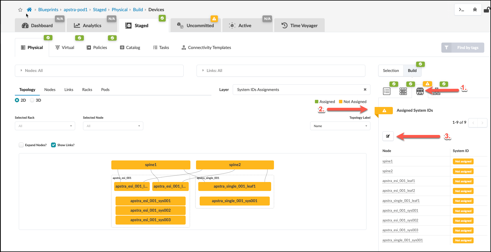491x252 pixels.
Task: Switch to the Uncommitted tab
Action: coord(196,25)
